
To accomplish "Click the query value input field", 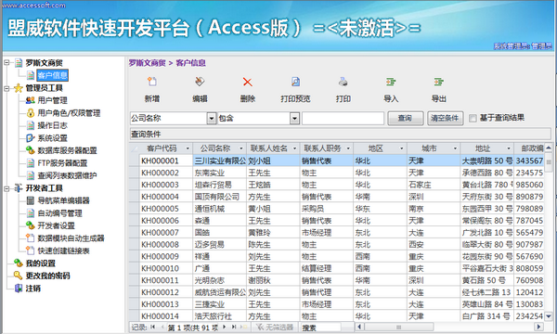I will point(343,118).
